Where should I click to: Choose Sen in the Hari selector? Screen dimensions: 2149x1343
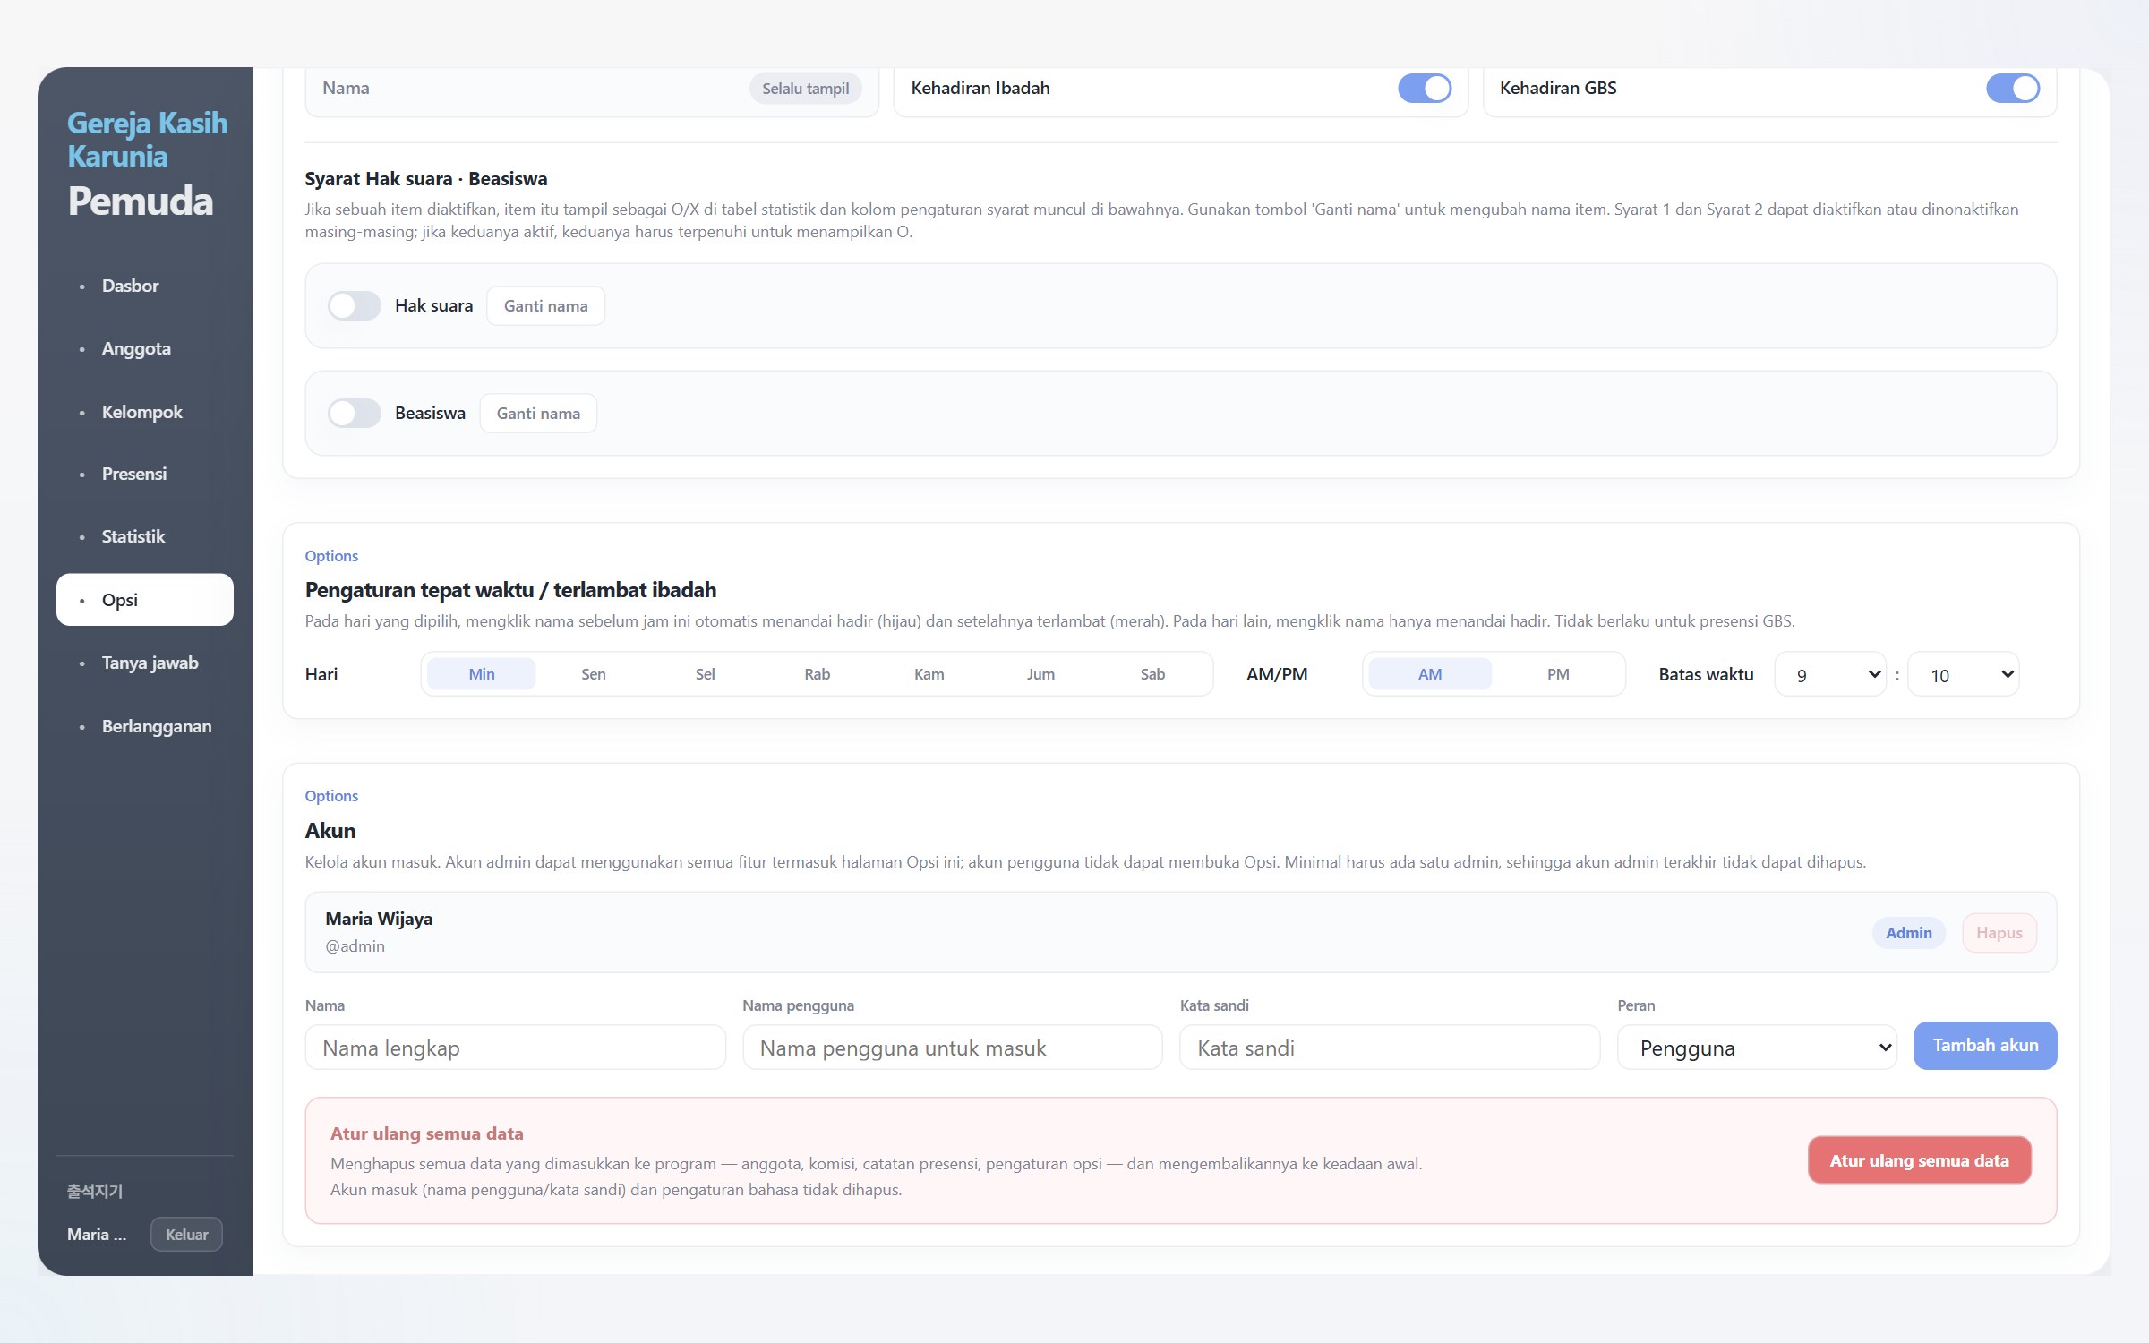coord(594,674)
